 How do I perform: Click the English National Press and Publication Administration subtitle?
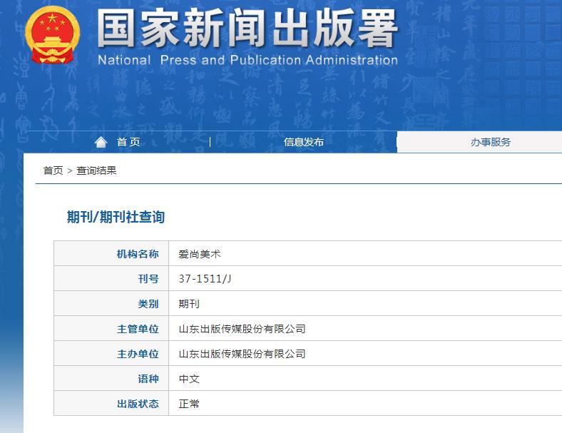(x=247, y=60)
